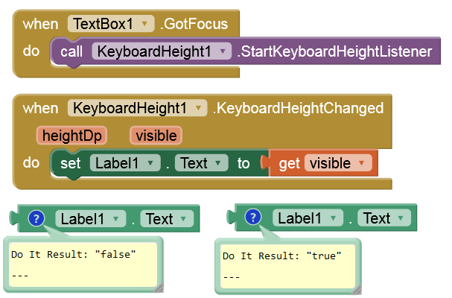Open the KeyboardHeight1 dropdown in the call block

click(223, 51)
